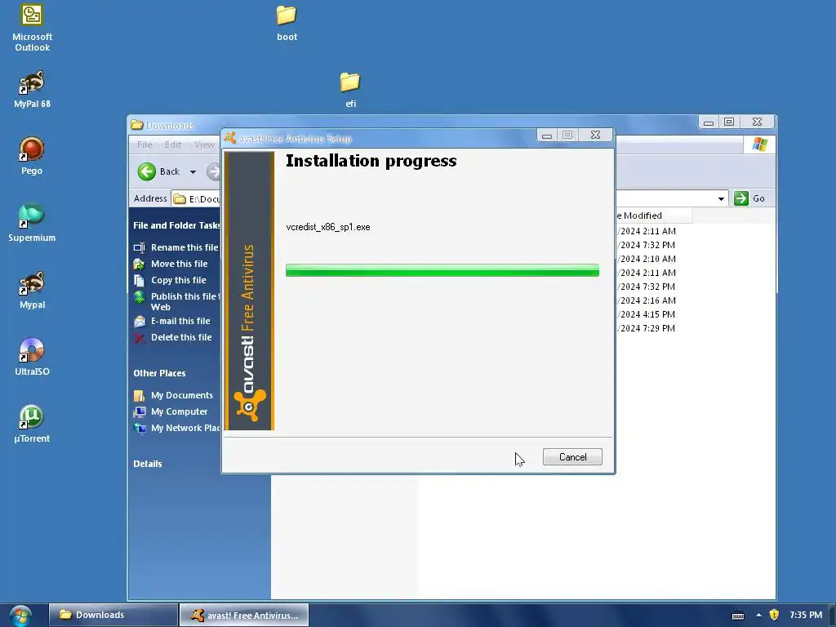Collapse the File and Folder Tasks header
836x627 pixels.
coord(176,225)
